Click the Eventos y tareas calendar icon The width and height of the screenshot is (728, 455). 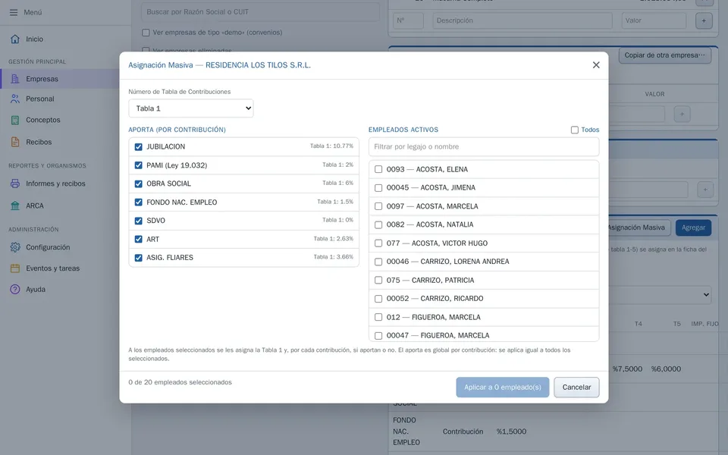tap(15, 268)
